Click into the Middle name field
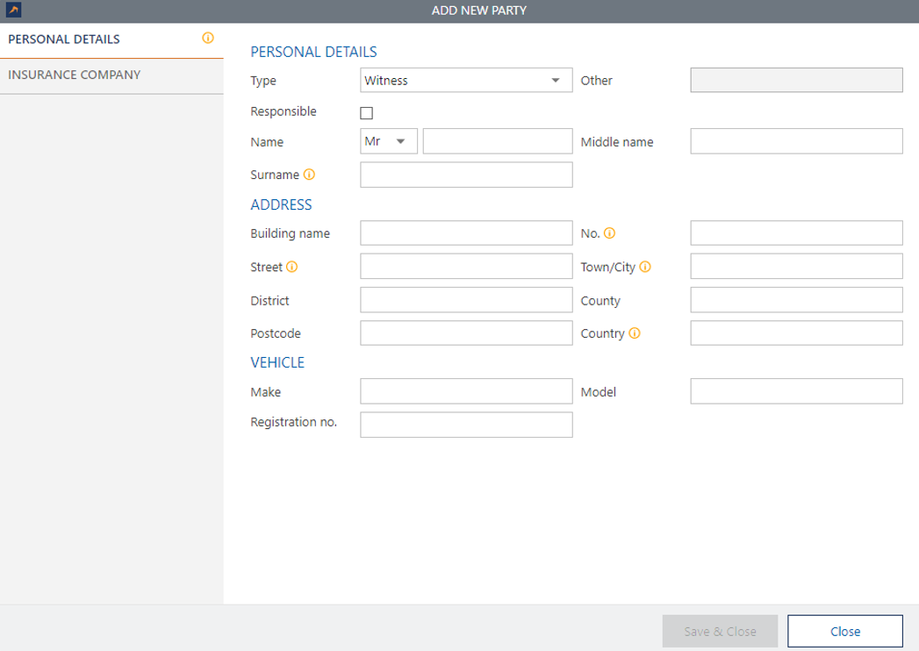Screen dimensions: 919x651 tap(796, 141)
